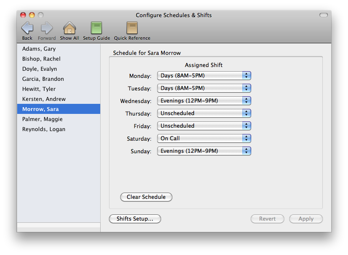Viewport: 348px width, 255px height.
Task: Select Adams, Gary in employee list
Action: 59,49
